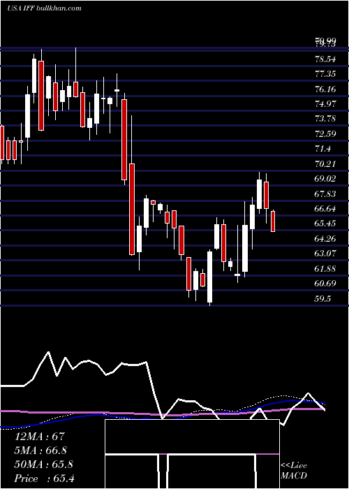Select the 70.21 price axis label
349x489 pixels.
coord(326,163)
